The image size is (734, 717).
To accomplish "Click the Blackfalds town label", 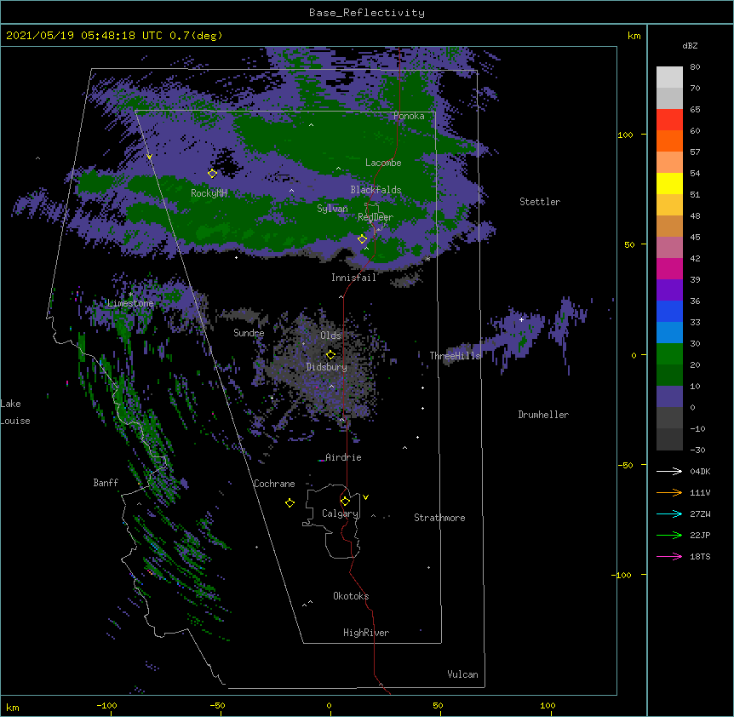I will [376, 190].
